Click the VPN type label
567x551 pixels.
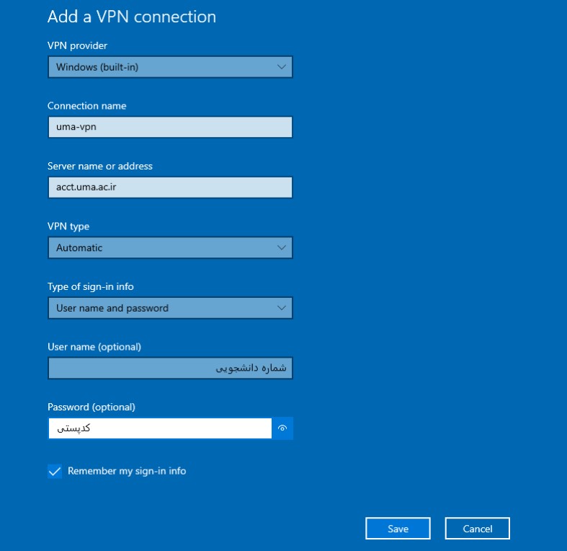pos(68,226)
